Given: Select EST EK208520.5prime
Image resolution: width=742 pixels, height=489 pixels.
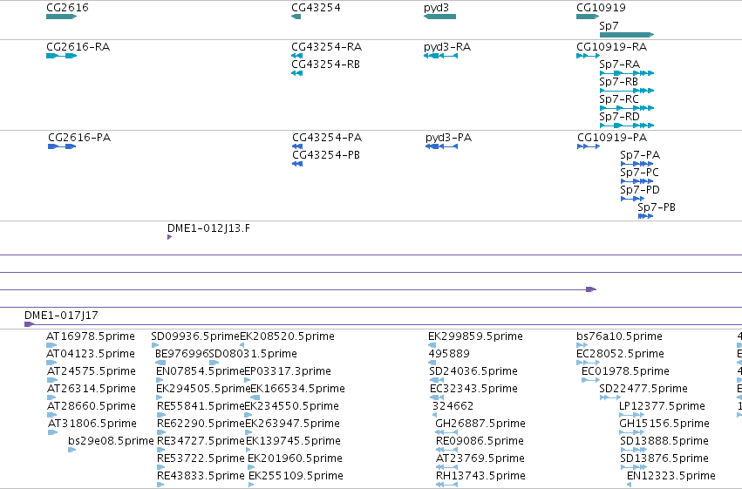Looking at the screenshot, I should coord(242,345).
